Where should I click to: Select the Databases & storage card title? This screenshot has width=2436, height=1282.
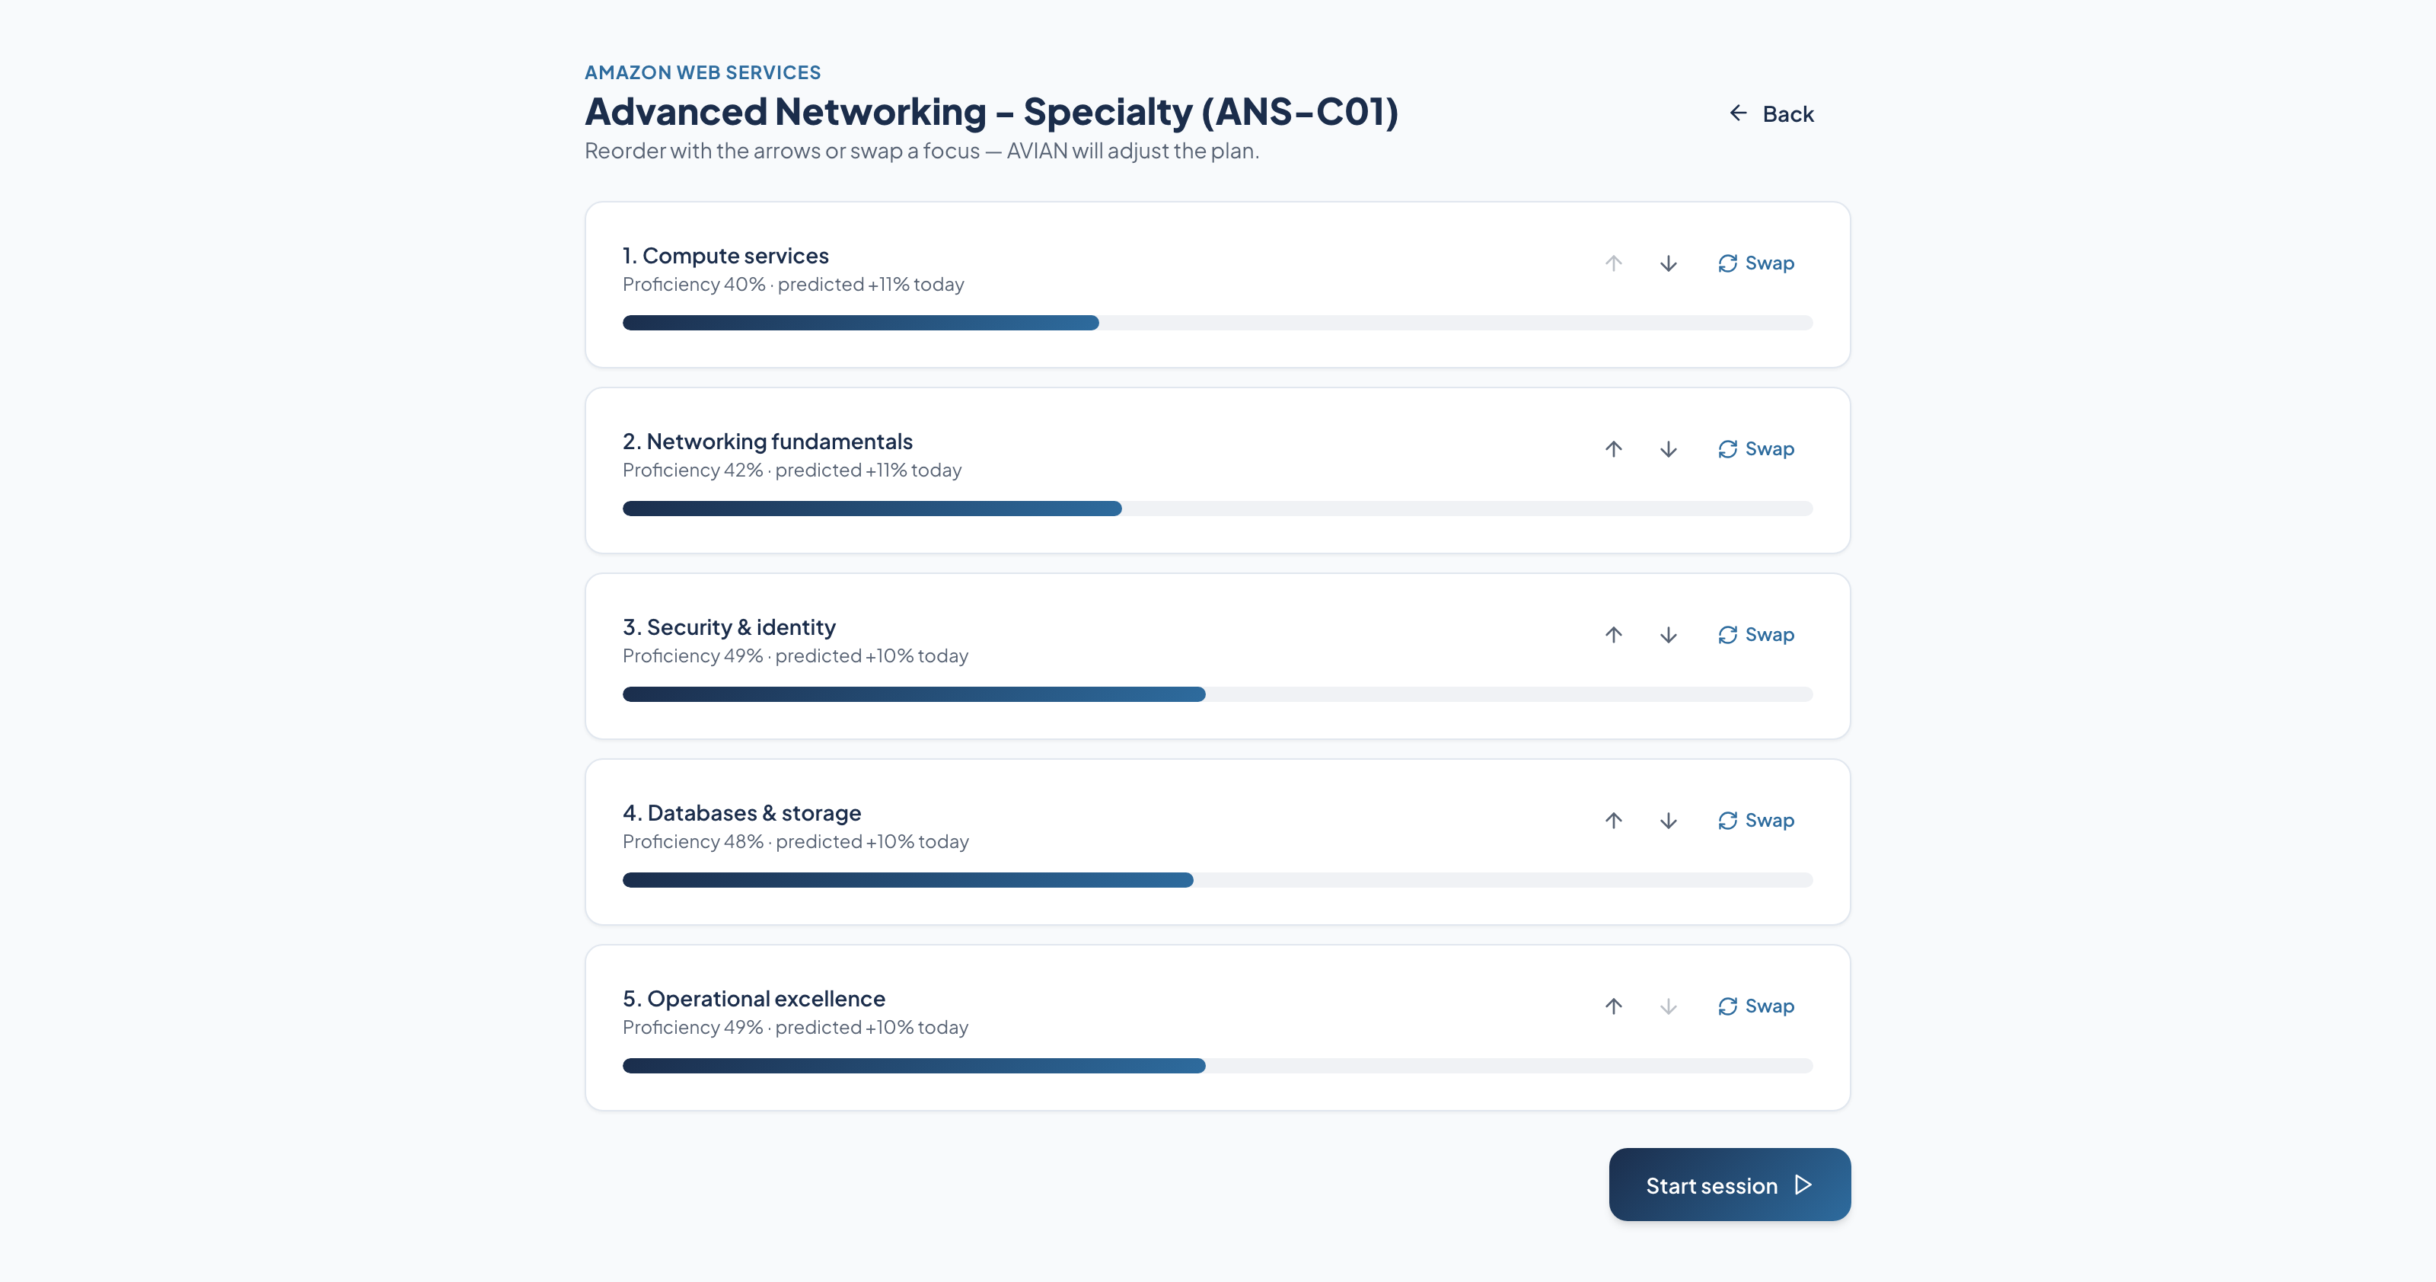coord(741,813)
